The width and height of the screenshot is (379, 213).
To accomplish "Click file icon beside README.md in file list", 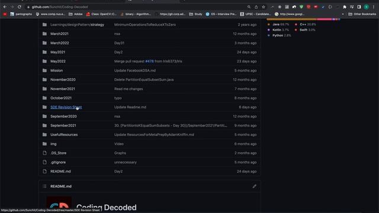I will tap(44, 172).
